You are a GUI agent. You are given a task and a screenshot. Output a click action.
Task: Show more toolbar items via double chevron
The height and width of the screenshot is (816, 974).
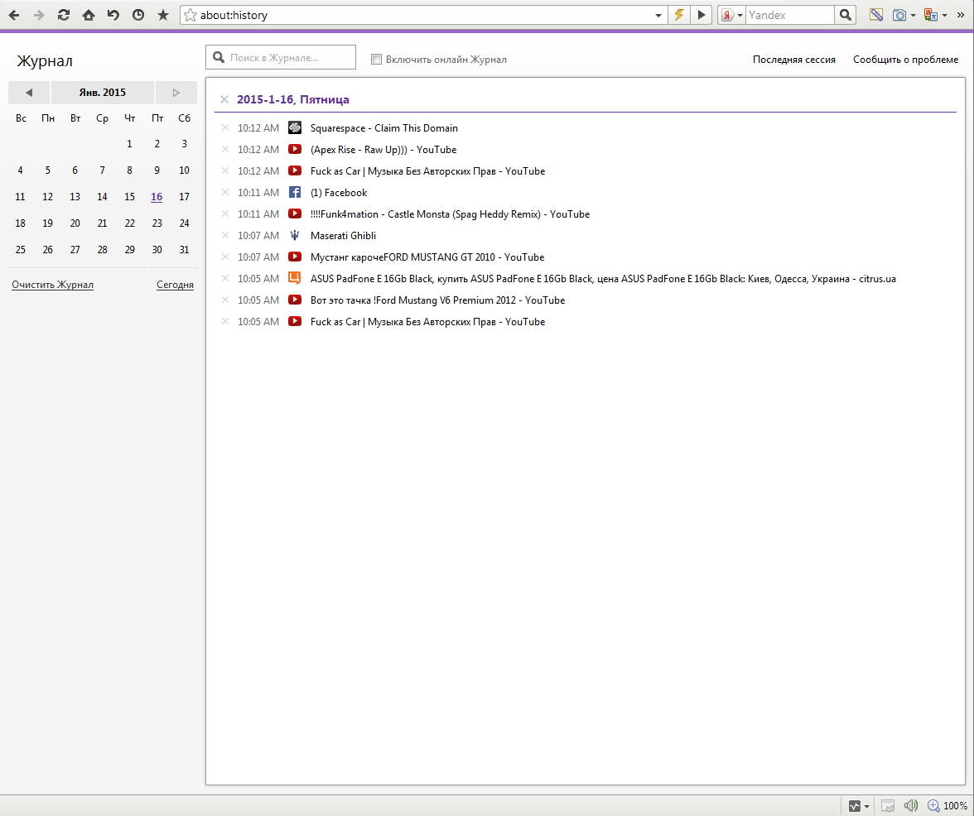click(x=961, y=15)
